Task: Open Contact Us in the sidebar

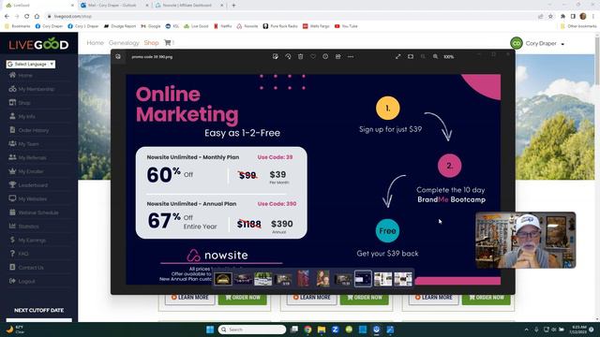Action: coord(31,268)
